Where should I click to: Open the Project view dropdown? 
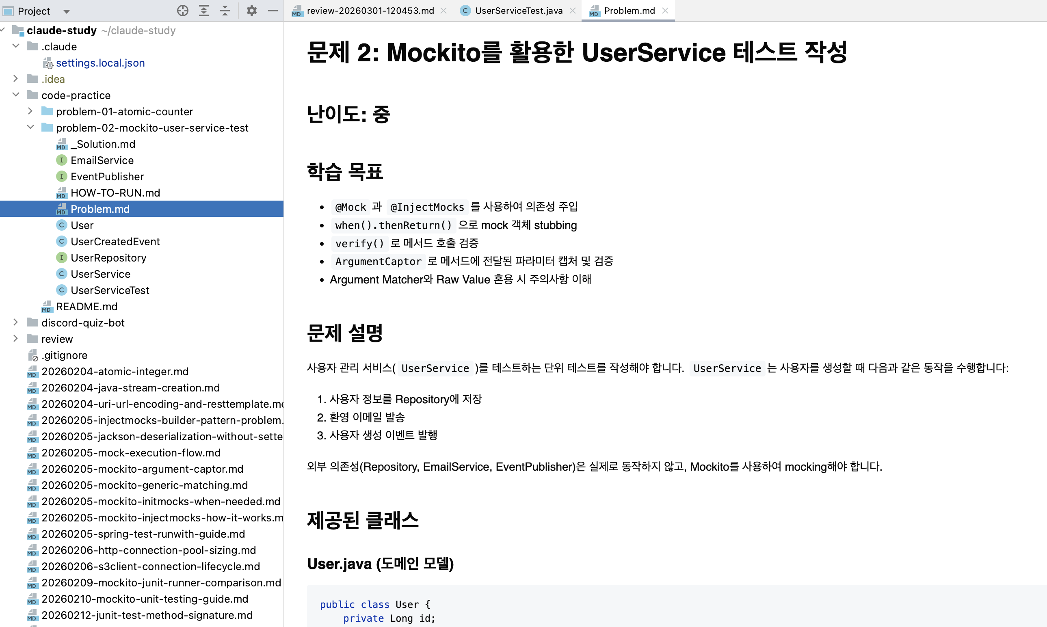coord(66,11)
